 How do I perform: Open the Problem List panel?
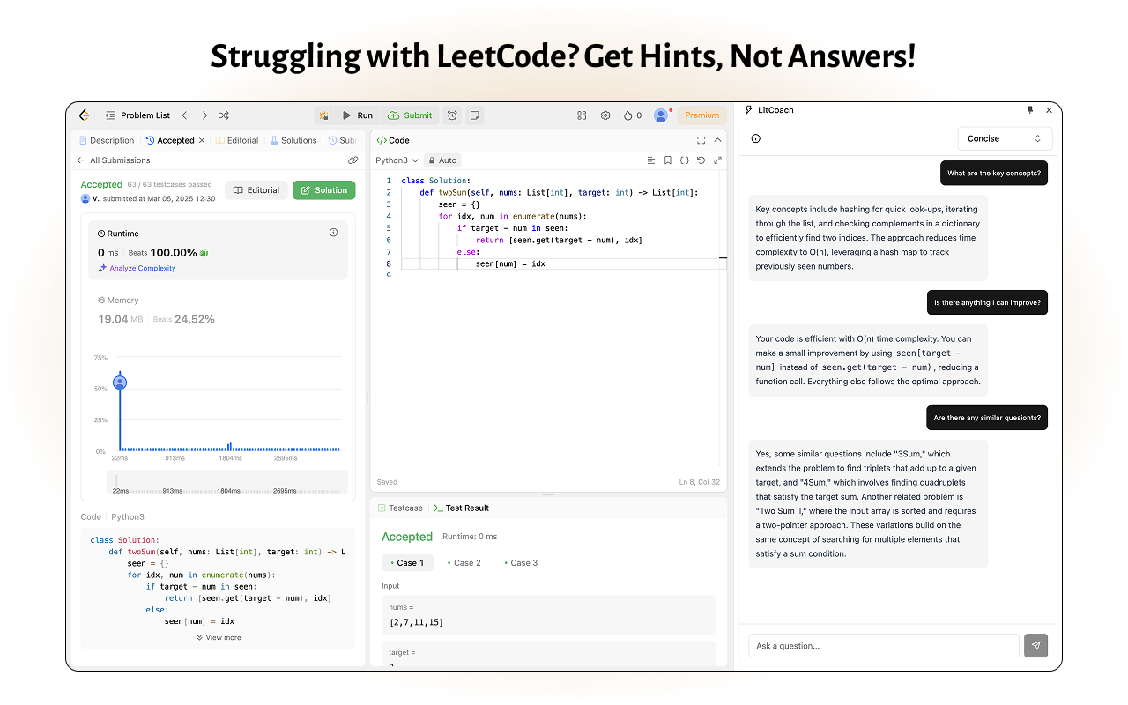click(x=137, y=115)
